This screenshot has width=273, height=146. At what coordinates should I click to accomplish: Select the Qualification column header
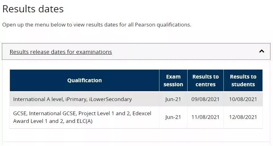point(84,80)
